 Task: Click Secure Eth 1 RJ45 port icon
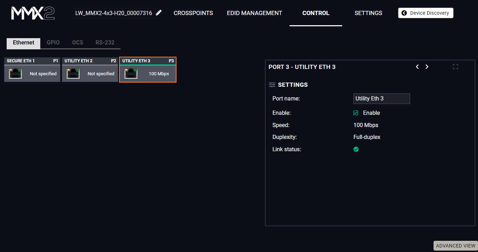click(15, 73)
